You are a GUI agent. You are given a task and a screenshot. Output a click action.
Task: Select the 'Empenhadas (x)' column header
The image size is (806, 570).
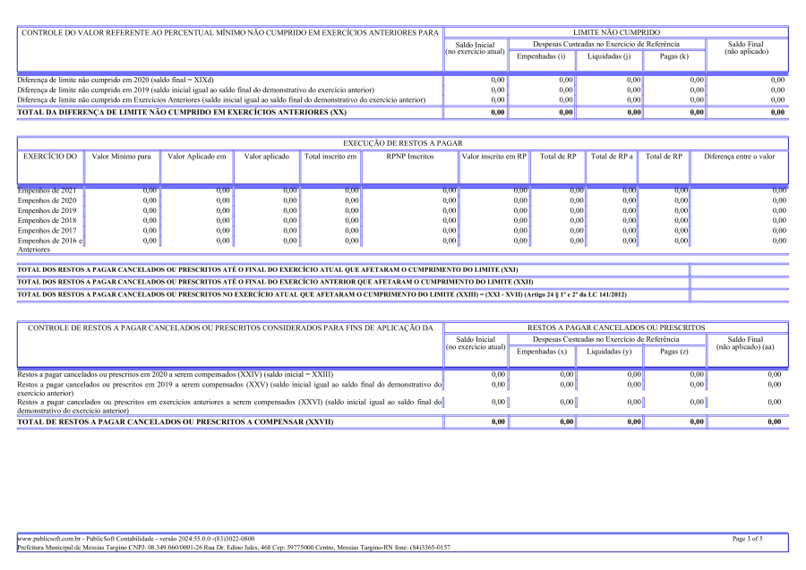(543, 352)
